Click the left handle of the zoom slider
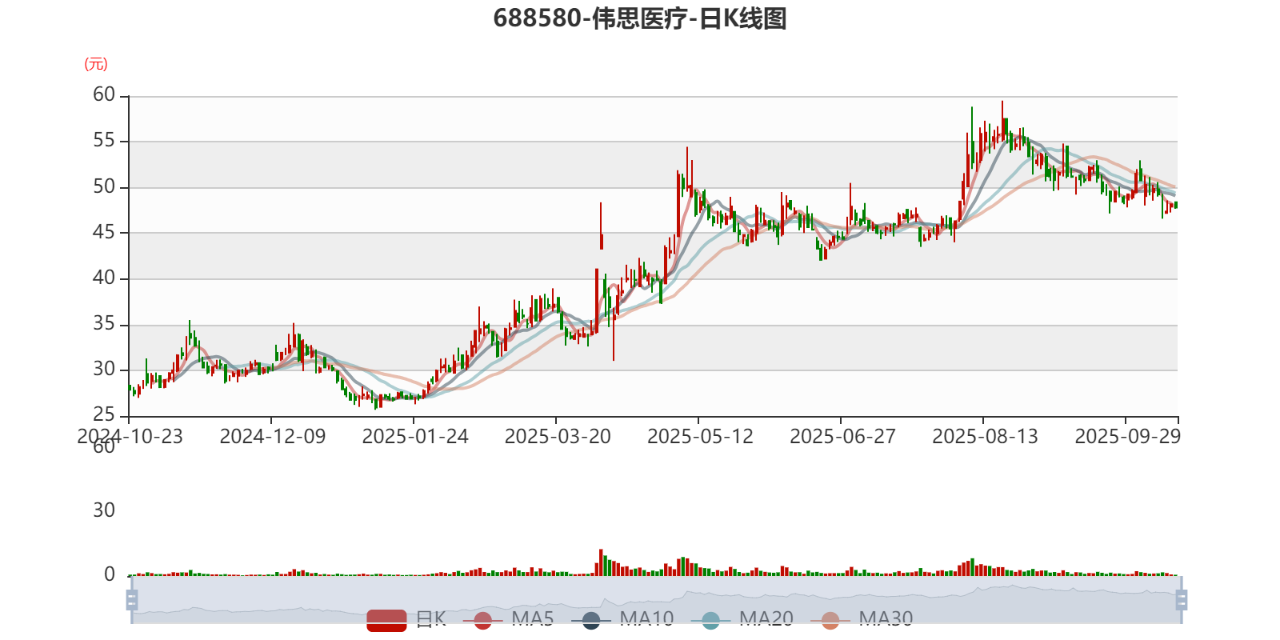 click(132, 599)
